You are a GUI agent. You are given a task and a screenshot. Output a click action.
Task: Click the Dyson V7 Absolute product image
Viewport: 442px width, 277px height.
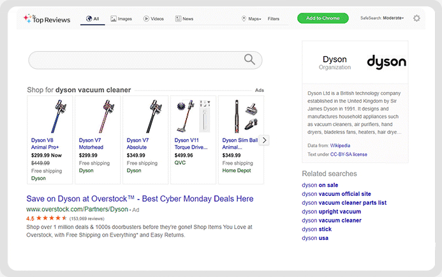(154, 116)
